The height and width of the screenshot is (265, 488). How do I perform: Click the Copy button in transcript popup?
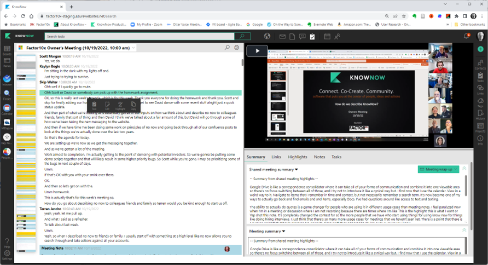(x=133, y=105)
